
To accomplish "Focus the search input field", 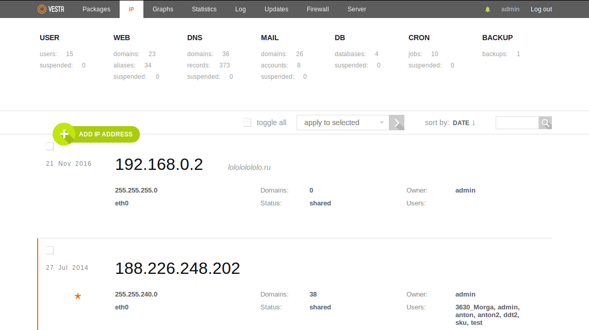I will (x=517, y=123).
